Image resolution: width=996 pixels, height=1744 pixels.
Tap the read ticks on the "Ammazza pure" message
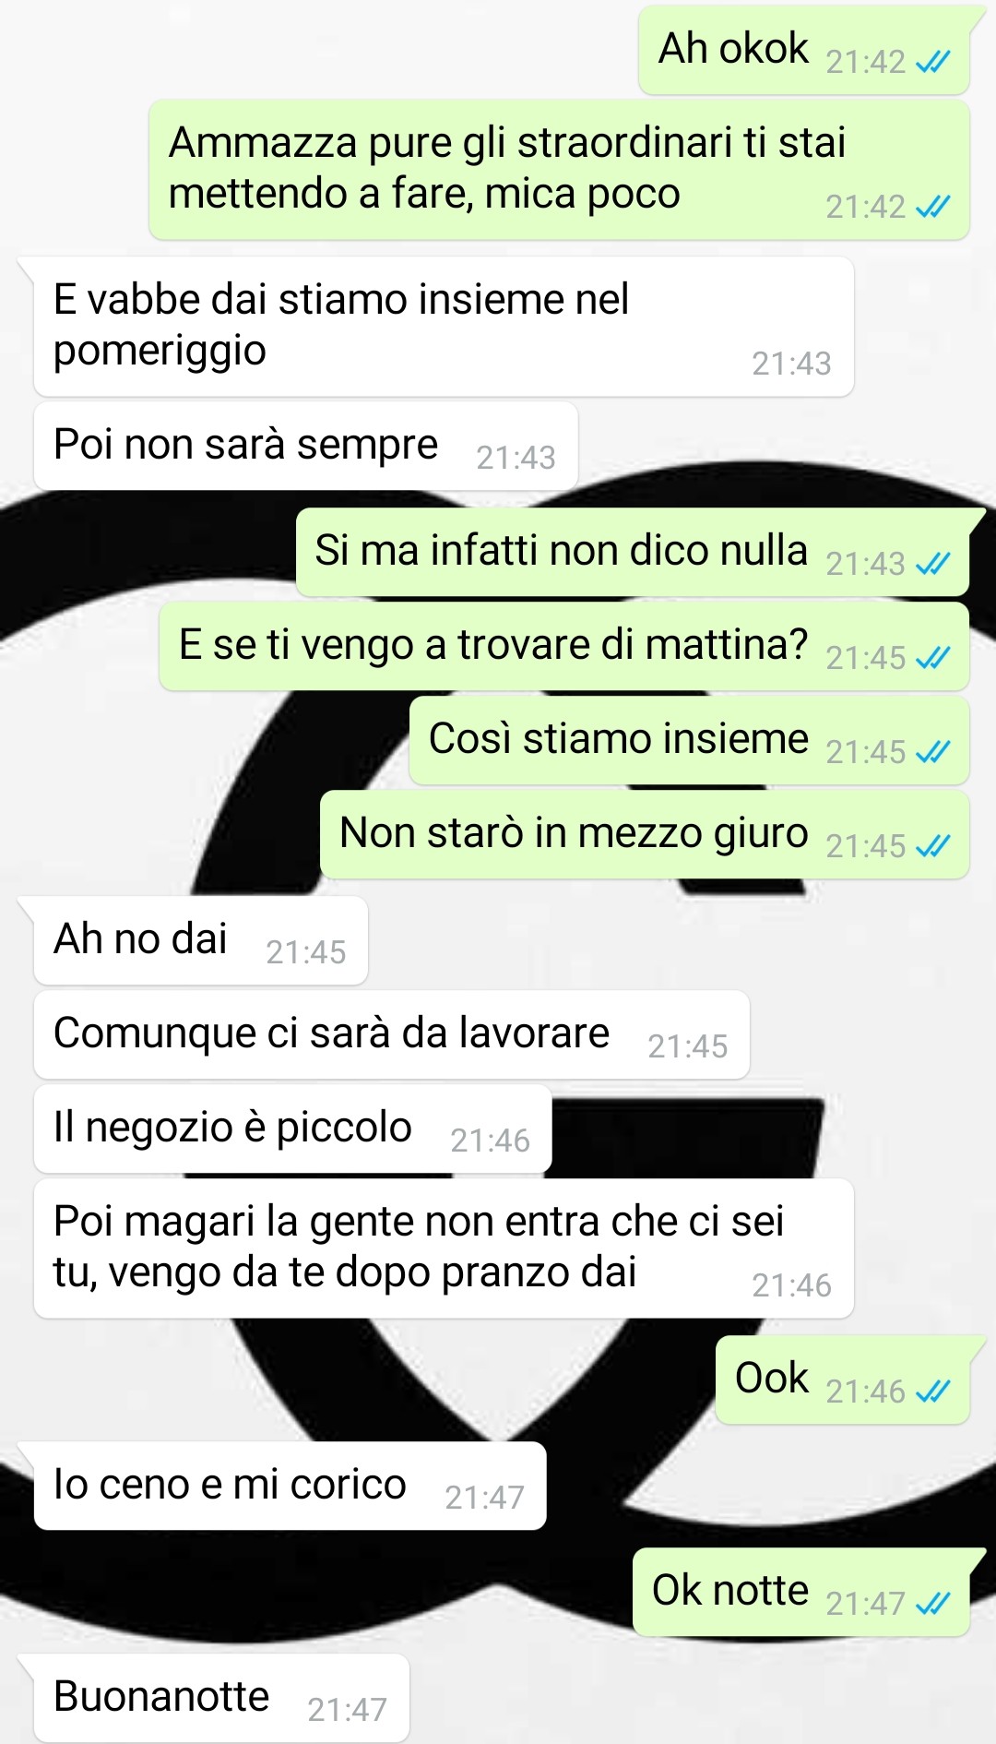[932, 207]
